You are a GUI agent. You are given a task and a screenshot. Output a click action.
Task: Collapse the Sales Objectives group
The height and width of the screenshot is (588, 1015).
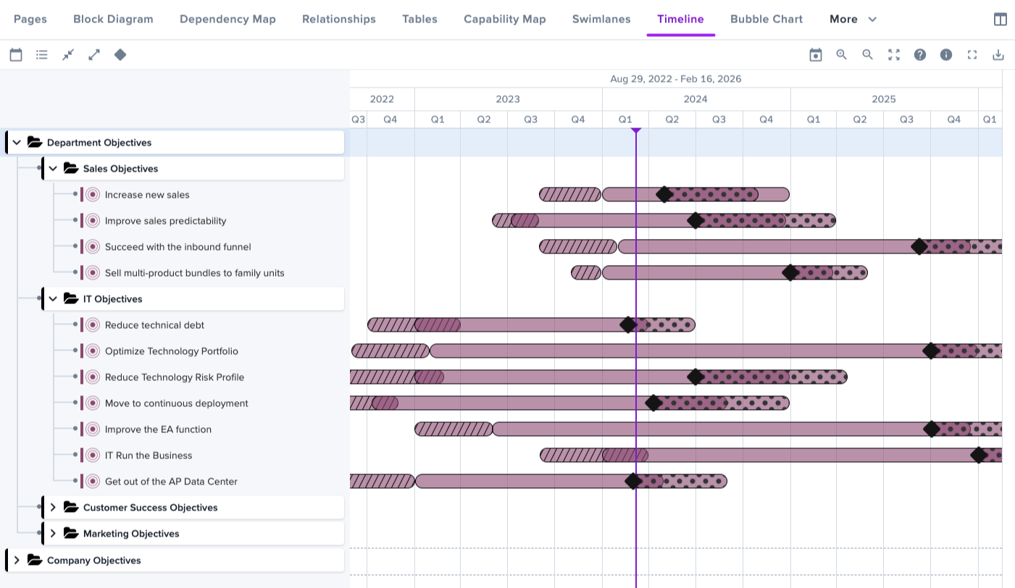pos(53,168)
